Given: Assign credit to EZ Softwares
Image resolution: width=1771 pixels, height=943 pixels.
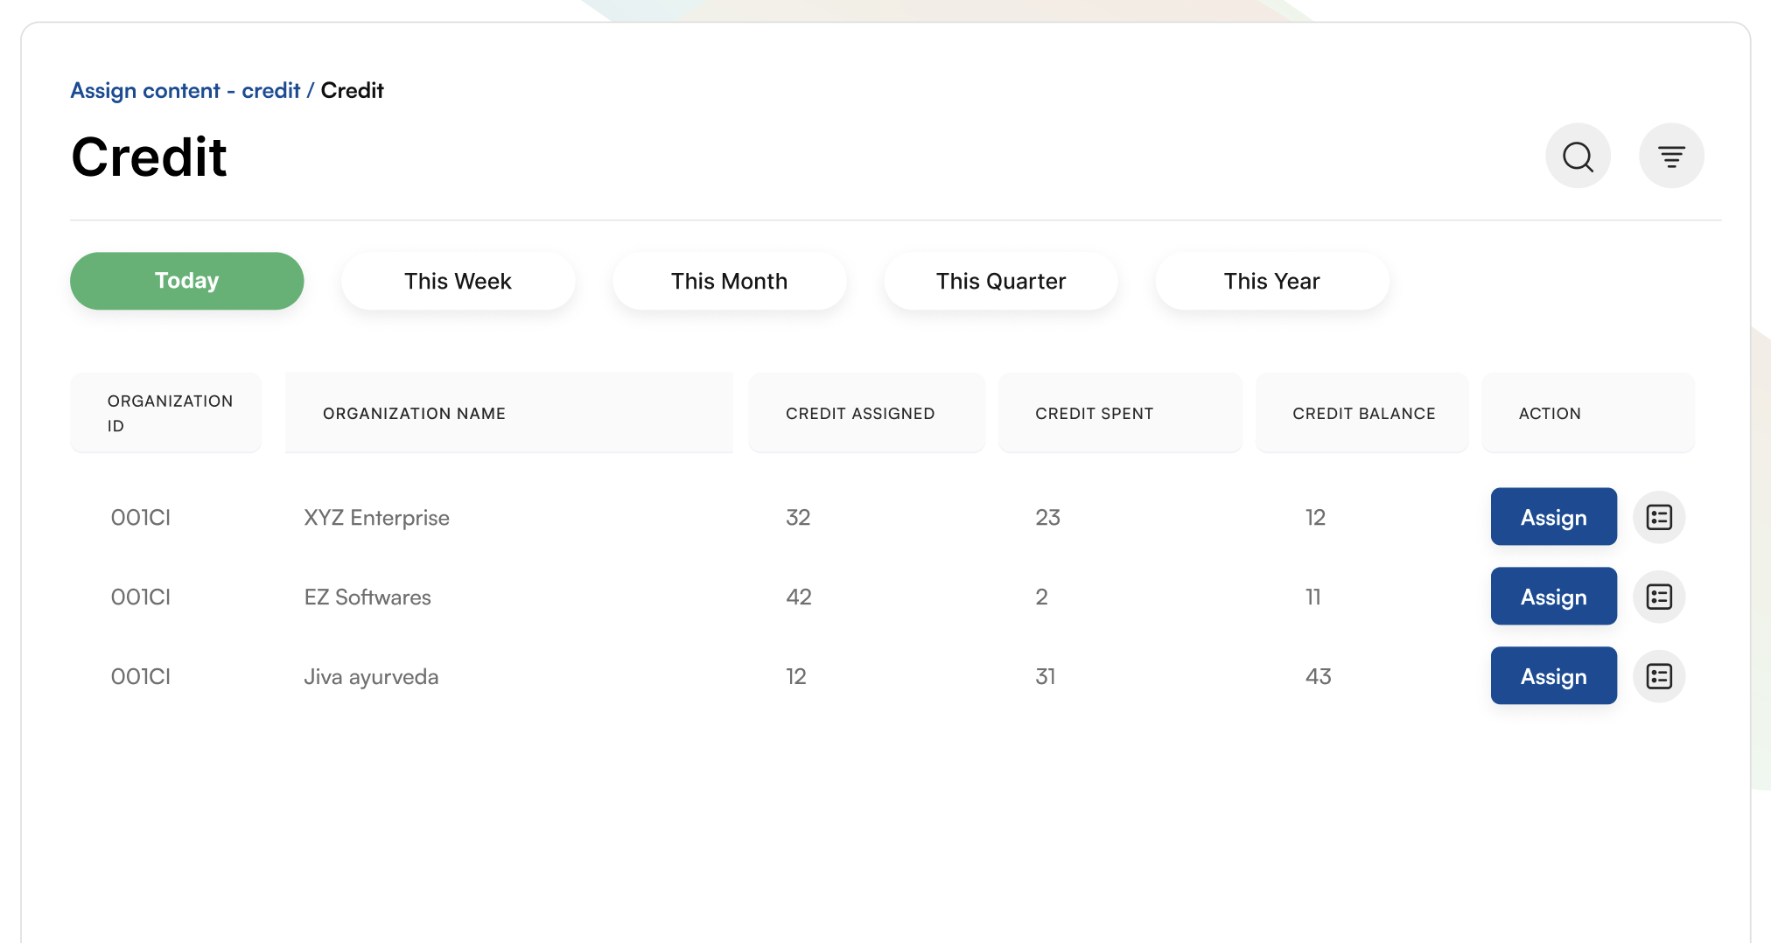Looking at the screenshot, I should [x=1553, y=597].
